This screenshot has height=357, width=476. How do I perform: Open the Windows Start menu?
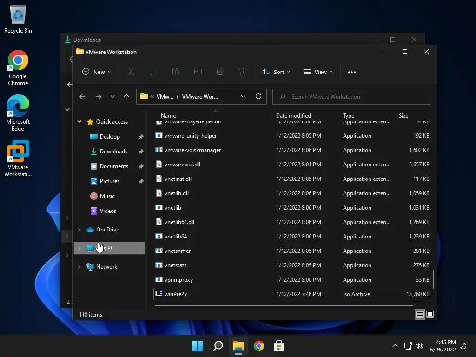[x=197, y=346]
